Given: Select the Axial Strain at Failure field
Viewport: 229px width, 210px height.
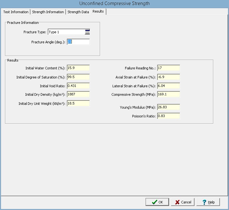Looking at the screenshot, I should 168,77.
